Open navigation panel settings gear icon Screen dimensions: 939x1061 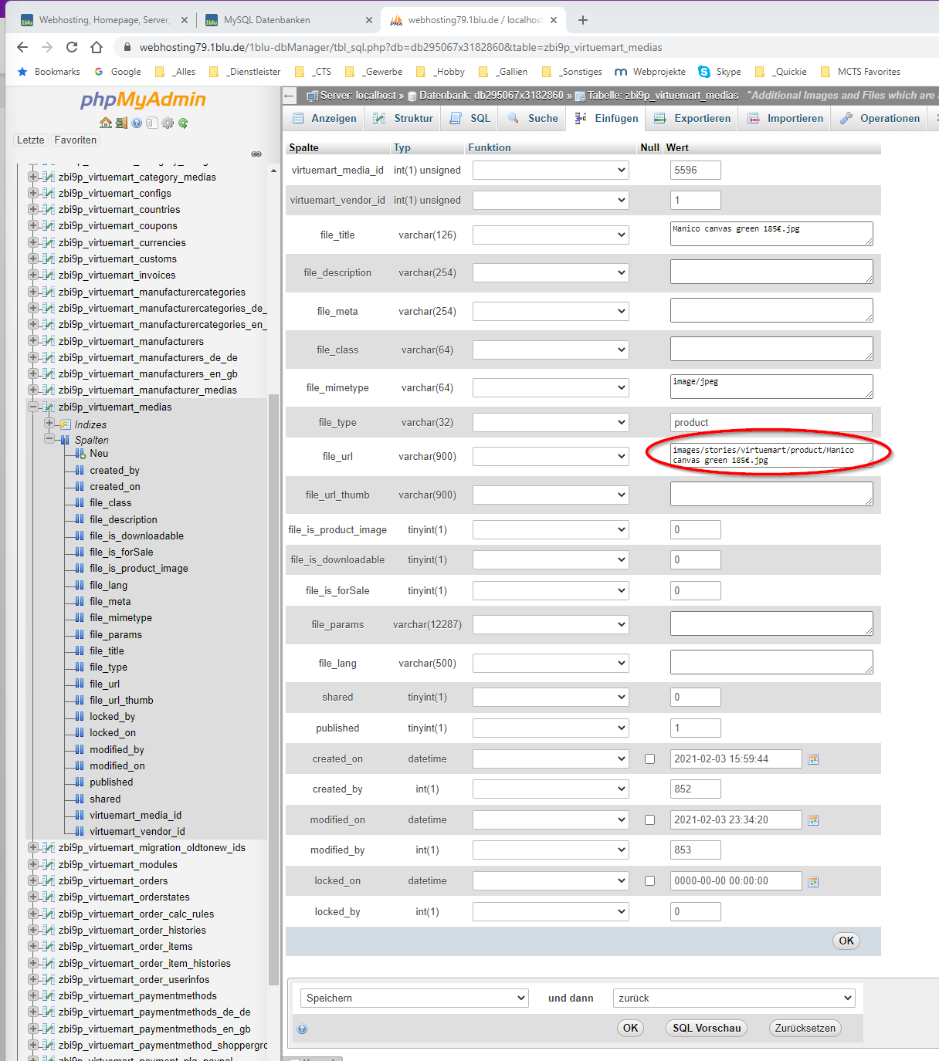click(x=168, y=123)
